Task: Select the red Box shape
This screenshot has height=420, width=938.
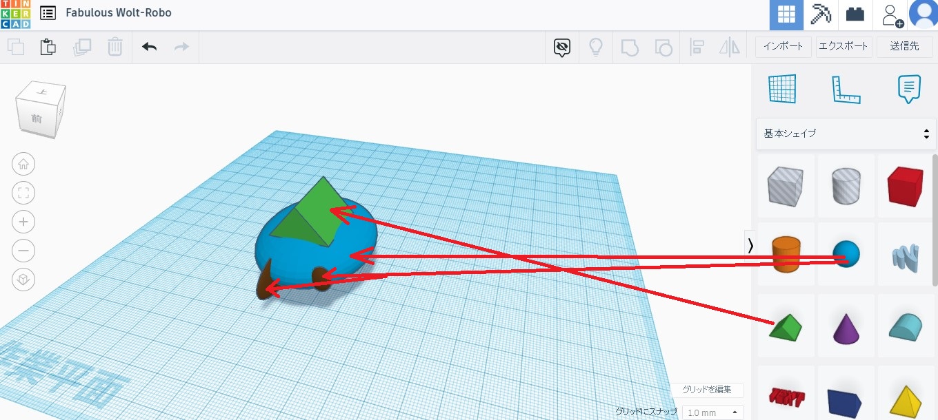Action: 905,186
